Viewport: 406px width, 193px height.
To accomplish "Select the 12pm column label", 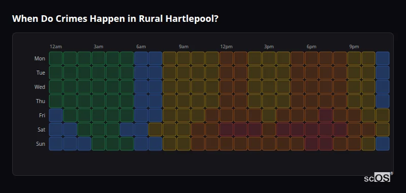I will tap(226, 47).
